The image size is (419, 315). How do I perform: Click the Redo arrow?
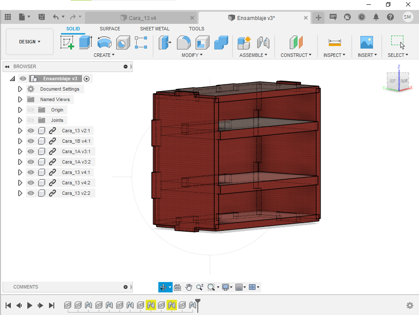[73, 17]
